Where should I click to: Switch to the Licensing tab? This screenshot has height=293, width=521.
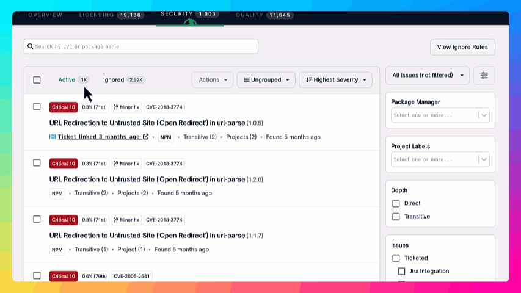coord(112,15)
